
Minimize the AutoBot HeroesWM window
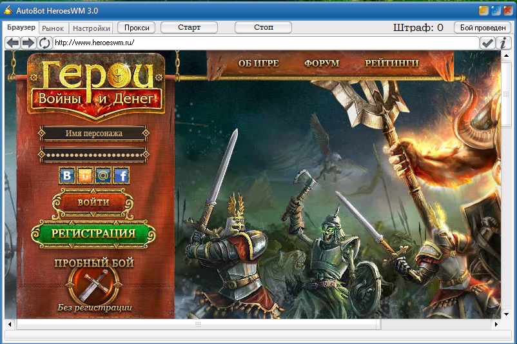tap(483, 10)
